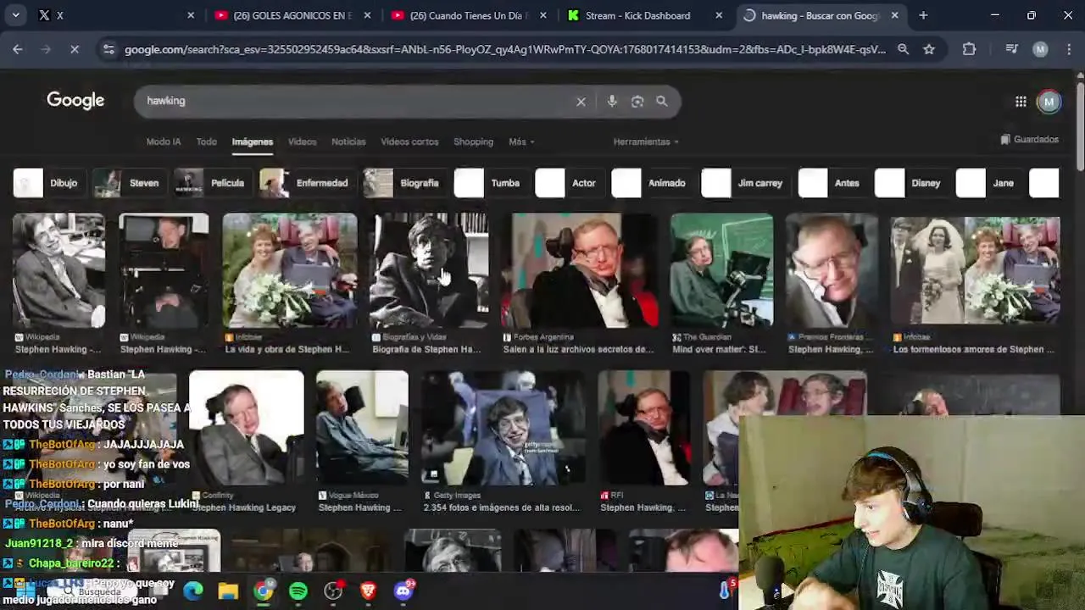Viewport: 1085px width, 610px height.
Task: Open the site information icon in the address bar
Action: click(x=108, y=49)
